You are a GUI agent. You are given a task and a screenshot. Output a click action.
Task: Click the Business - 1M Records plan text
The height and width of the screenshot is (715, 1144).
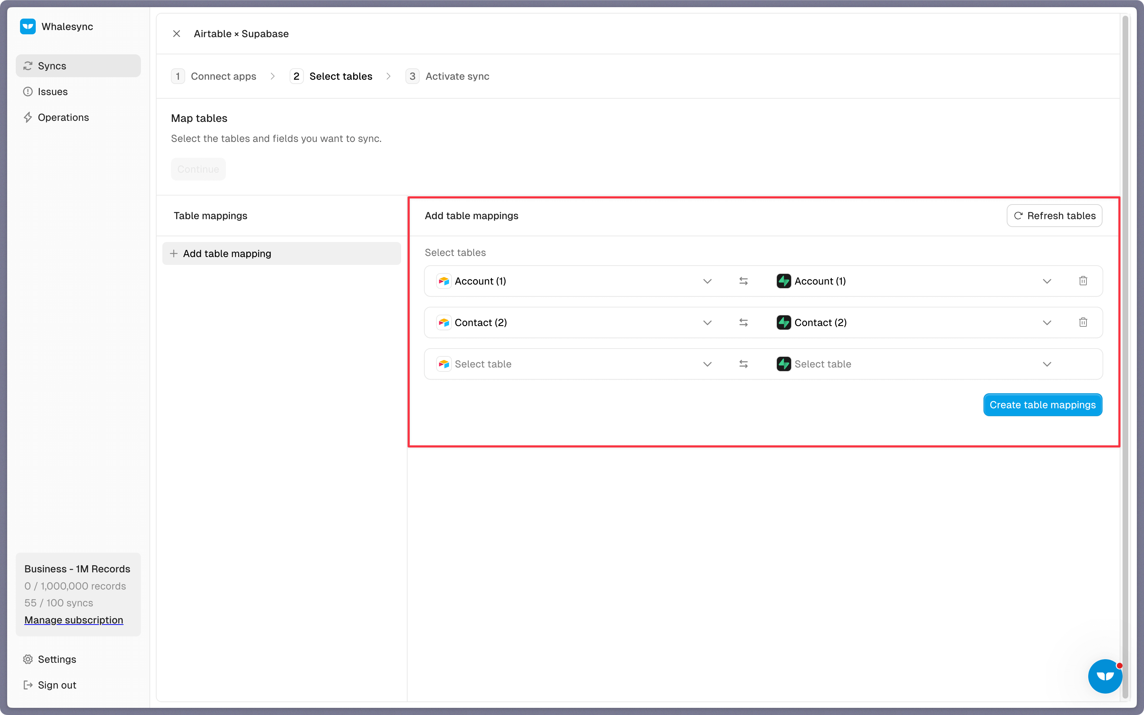77,569
